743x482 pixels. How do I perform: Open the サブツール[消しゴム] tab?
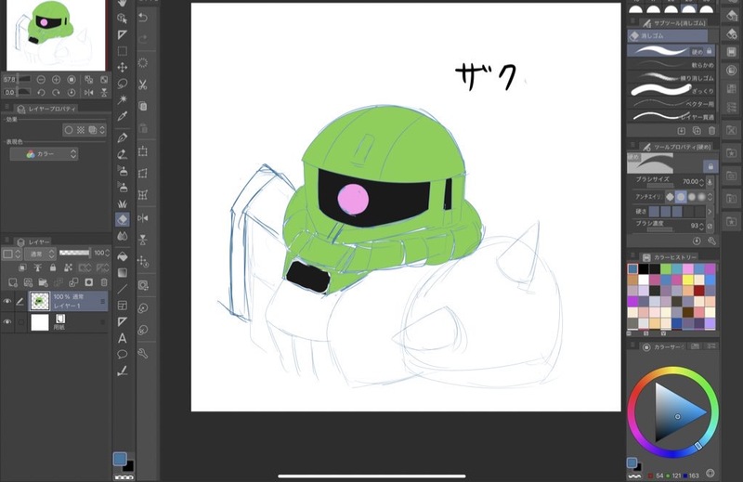[674, 22]
